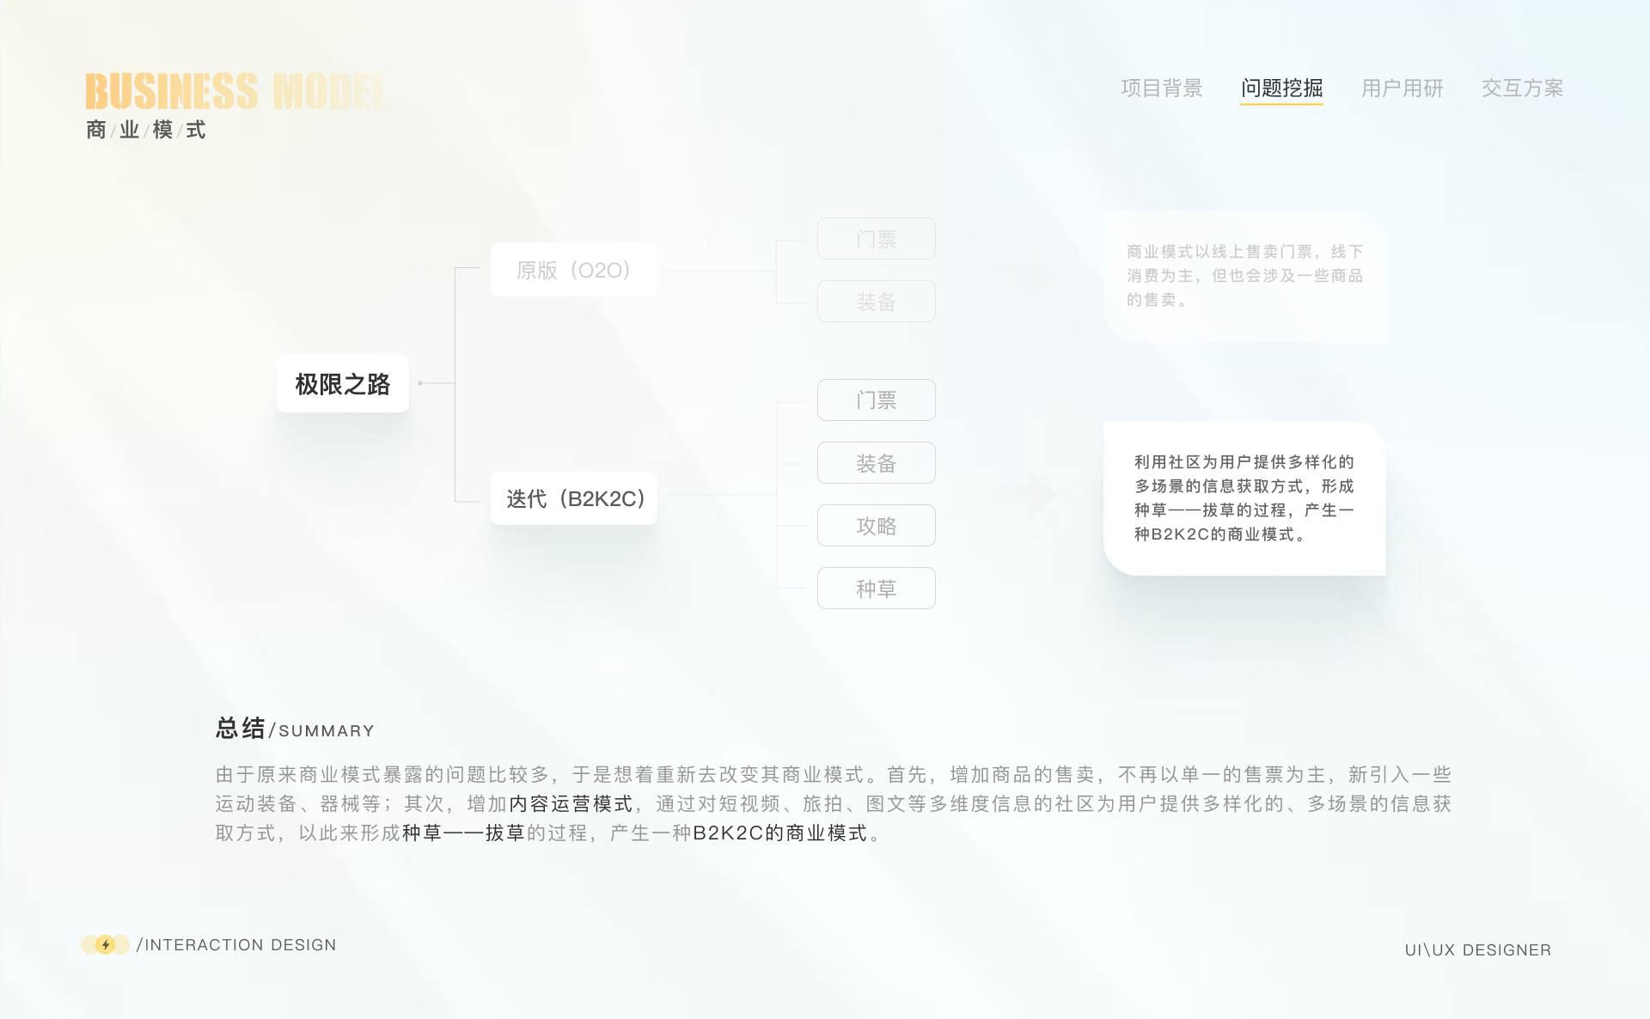Open the 项目背景 tab

click(1161, 88)
